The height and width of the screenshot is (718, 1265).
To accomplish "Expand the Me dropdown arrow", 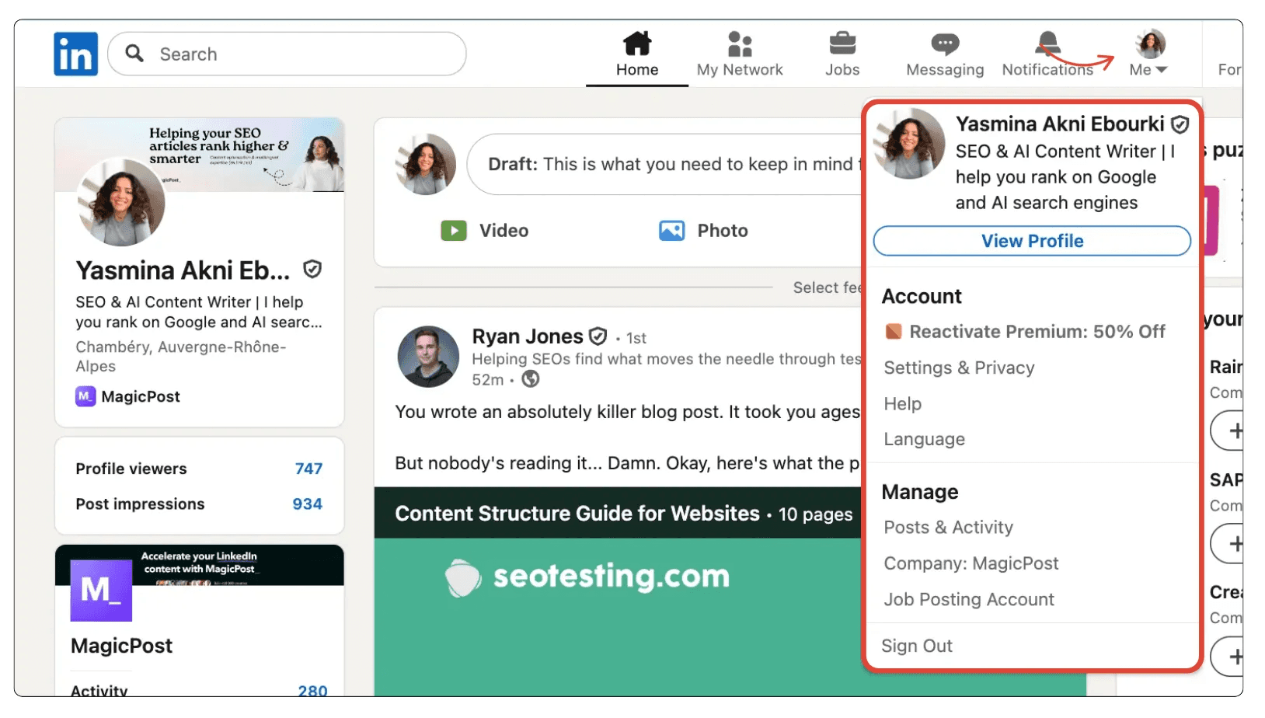I will [1162, 70].
